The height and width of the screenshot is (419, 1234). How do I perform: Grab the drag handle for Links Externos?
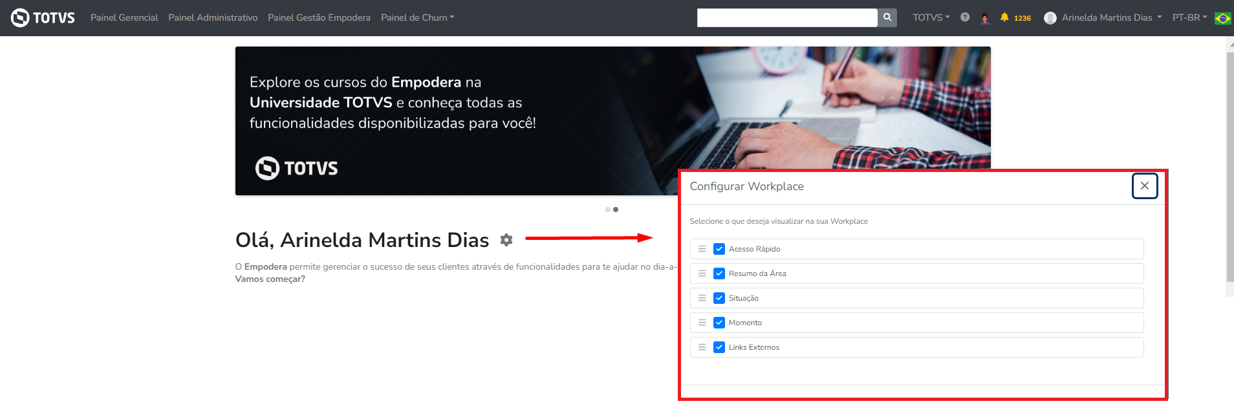pyautogui.click(x=702, y=347)
